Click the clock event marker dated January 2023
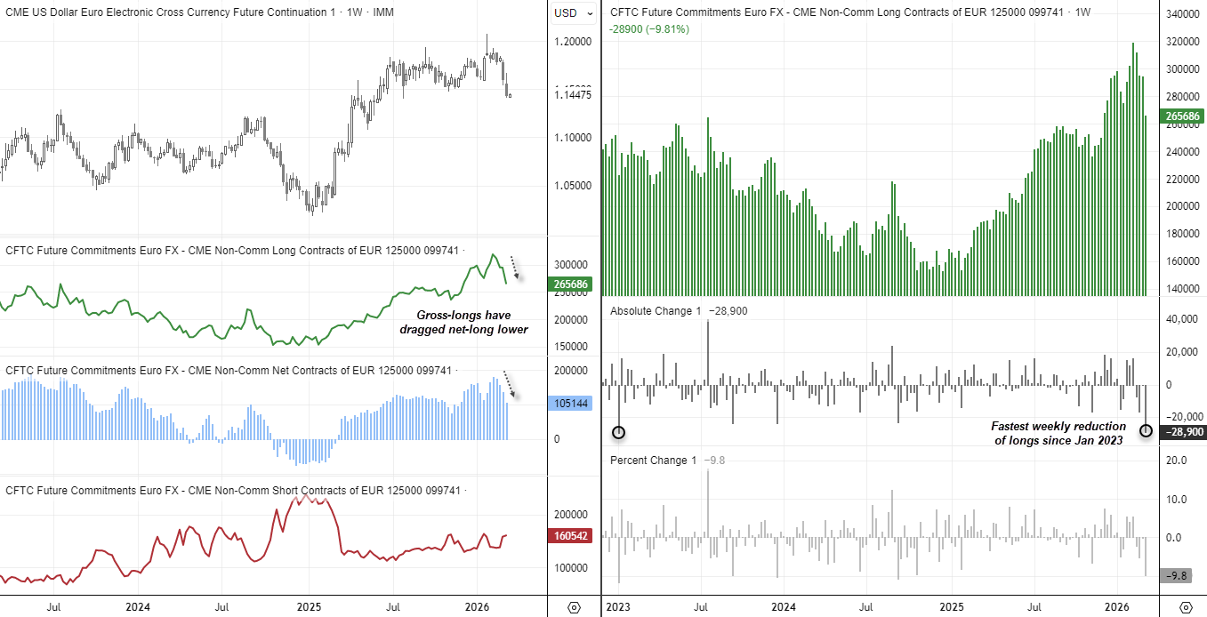The width and height of the screenshot is (1207, 617). click(618, 433)
